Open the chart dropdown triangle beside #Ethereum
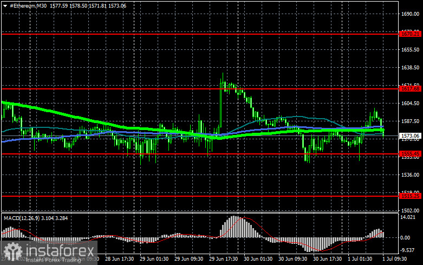This screenshot has height=265, width=423. tap(5, 6)
